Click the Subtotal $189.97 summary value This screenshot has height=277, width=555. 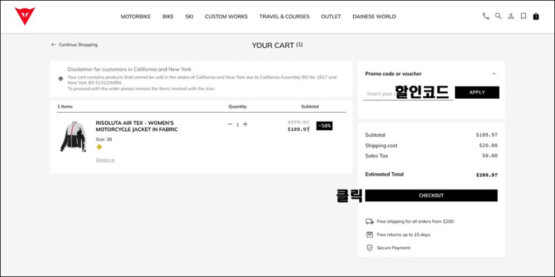(487, 135)
